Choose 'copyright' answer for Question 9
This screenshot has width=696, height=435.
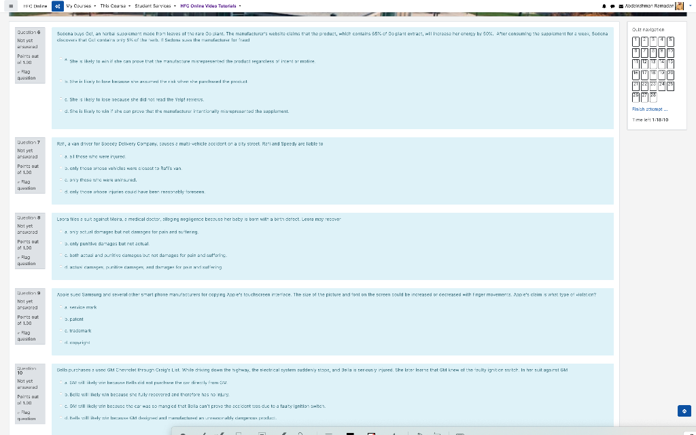[61, 343]
